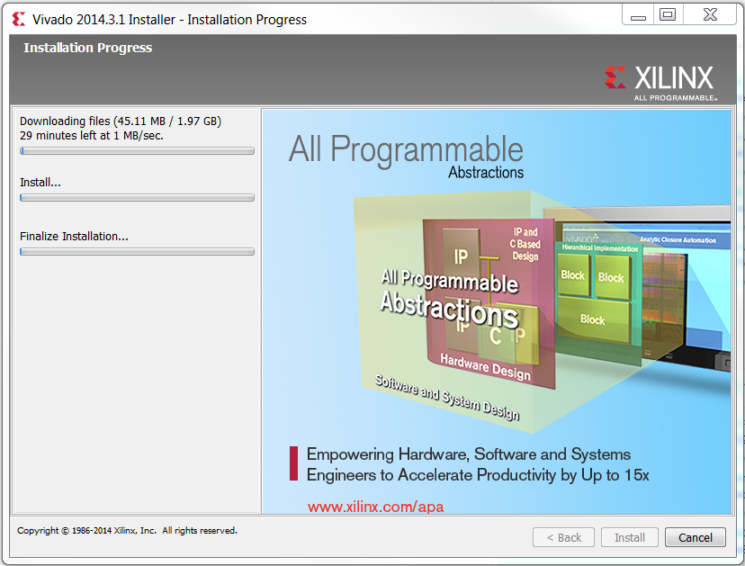The image size is (745, 566).
Task: Click the window title 'Vivado 2014.3.1 Installer' text
Action: click(104, 20)
